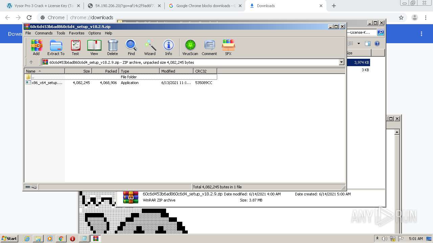
Task: Switch to Chrome from taskbar
Action: click(x=61, y=239)
